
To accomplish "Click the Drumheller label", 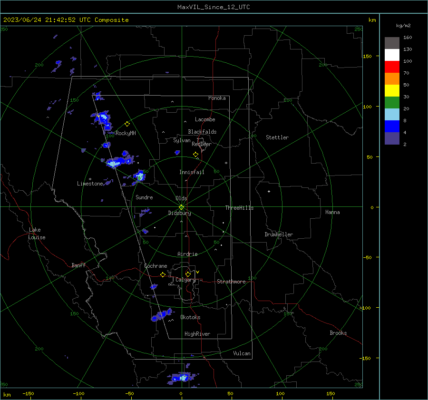I will click(x=279, y=234).
